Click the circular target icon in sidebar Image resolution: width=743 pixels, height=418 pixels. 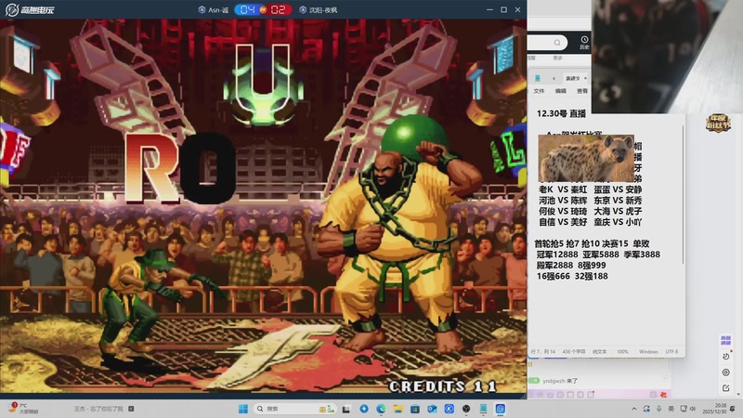pyautogui.click(x=726, y=372)
